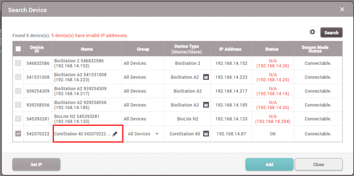Click the Device ID column header
The width and height of the screenshot is (354, 176).
click(37, 49)
